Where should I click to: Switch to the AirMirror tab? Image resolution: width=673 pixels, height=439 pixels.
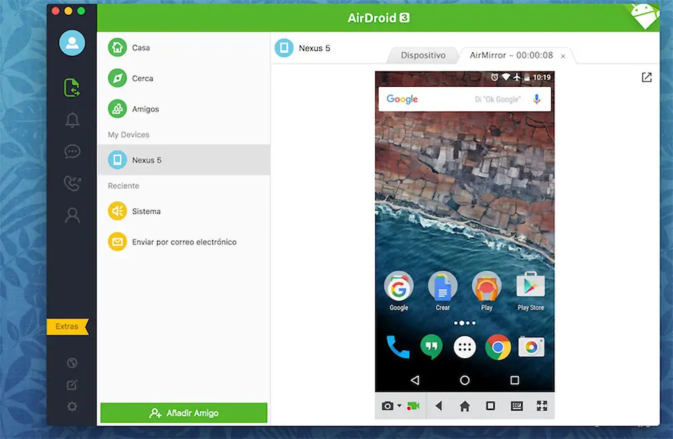click(x=511, y=55)
